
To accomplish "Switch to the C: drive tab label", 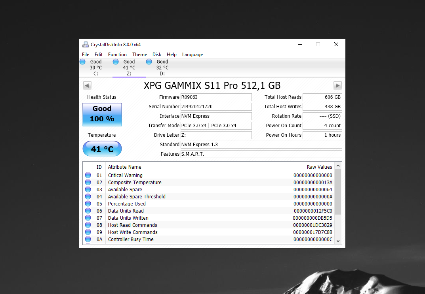I will coord(96,73).
